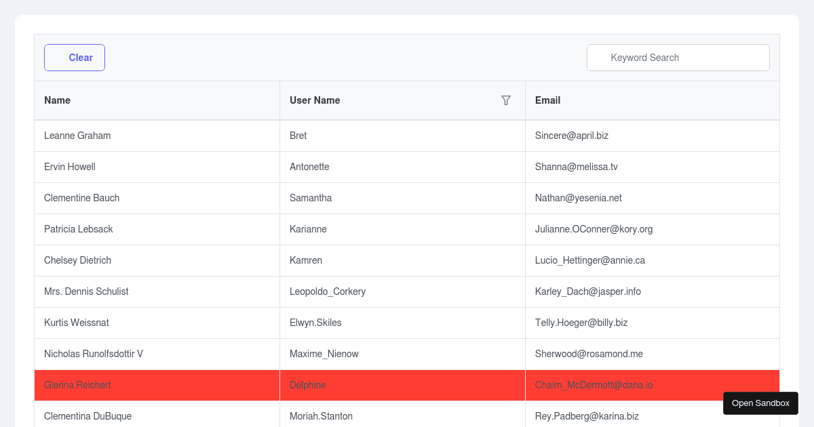Image resolution: width=814 pixels, height=427 pixels.
Task: Click the Clementine Bauch name cell
Action: coord(81,198)
